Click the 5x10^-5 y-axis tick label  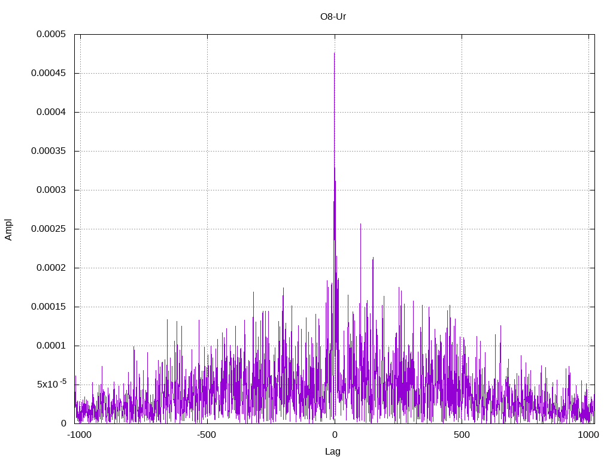(x=51, y=384)
